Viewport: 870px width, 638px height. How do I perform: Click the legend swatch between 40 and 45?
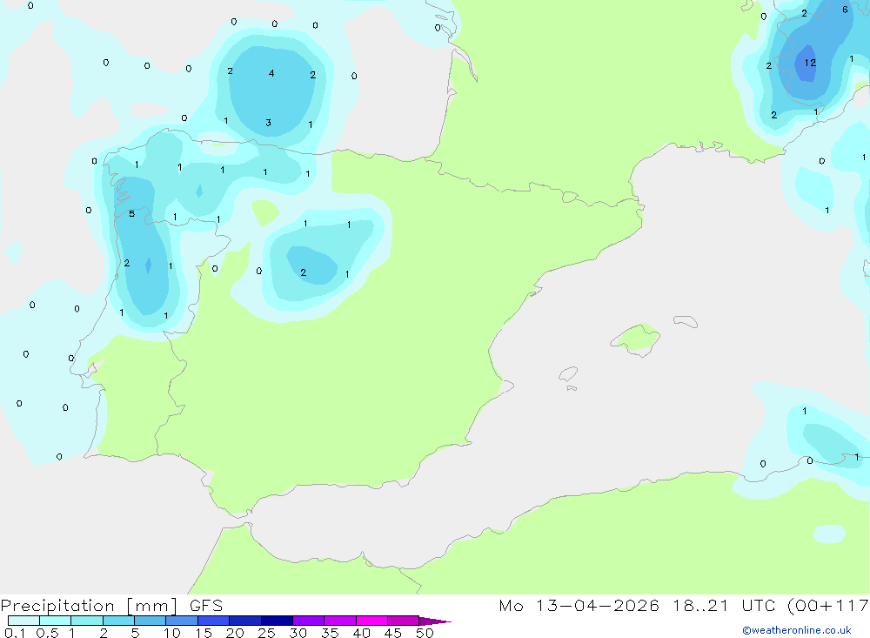(371, 621)
